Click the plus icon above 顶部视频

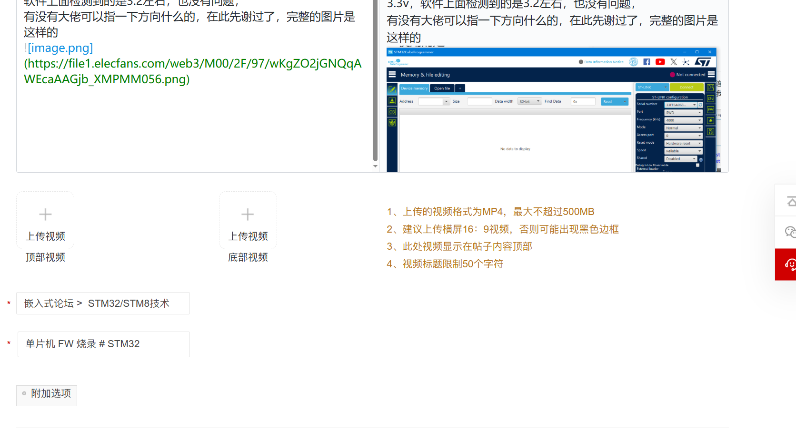(x=45, y=215)
